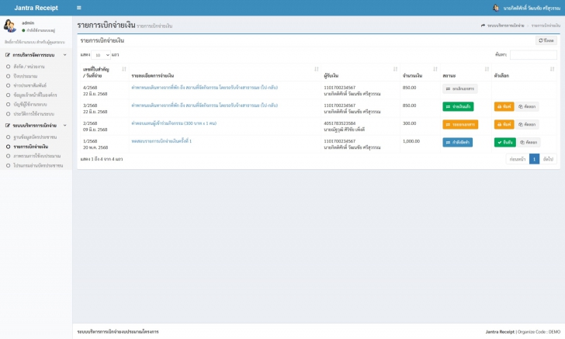Screen dimensions: 565x339
Task: Open บัญชีผู้ใช้งานระบบ in the sidebar
Action: [30, 105]
